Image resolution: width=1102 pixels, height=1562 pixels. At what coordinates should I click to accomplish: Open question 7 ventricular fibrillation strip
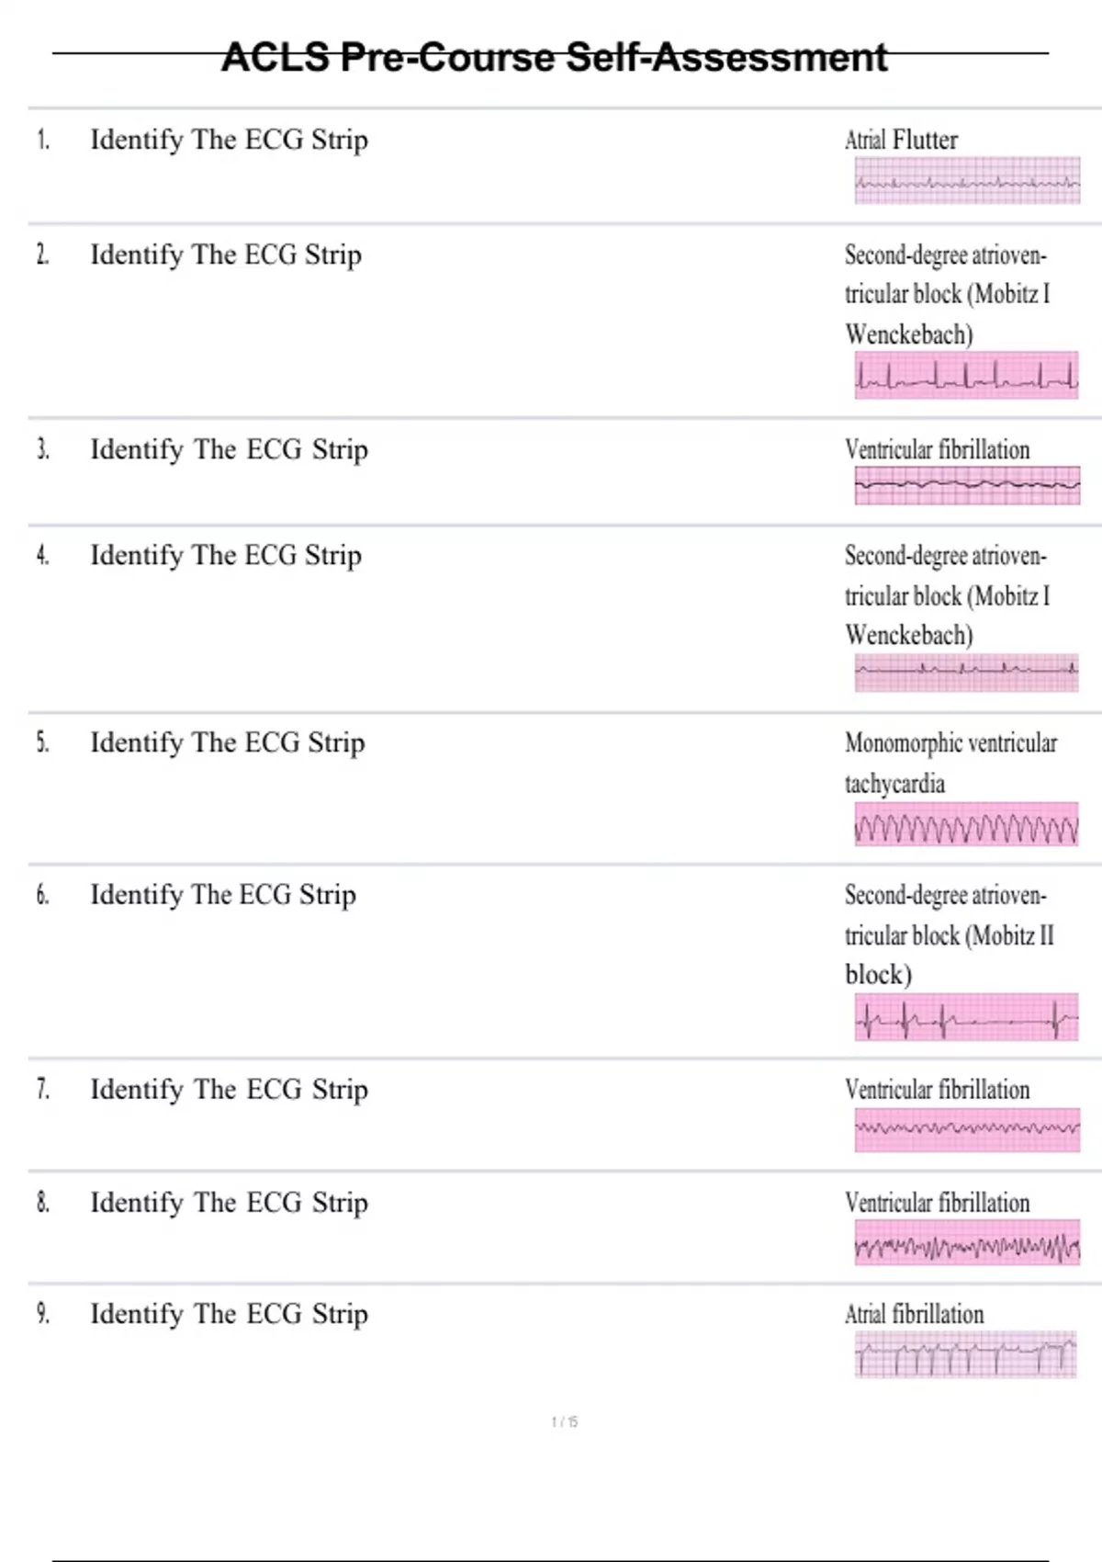pyautogui.click(x=967, y=1129)
